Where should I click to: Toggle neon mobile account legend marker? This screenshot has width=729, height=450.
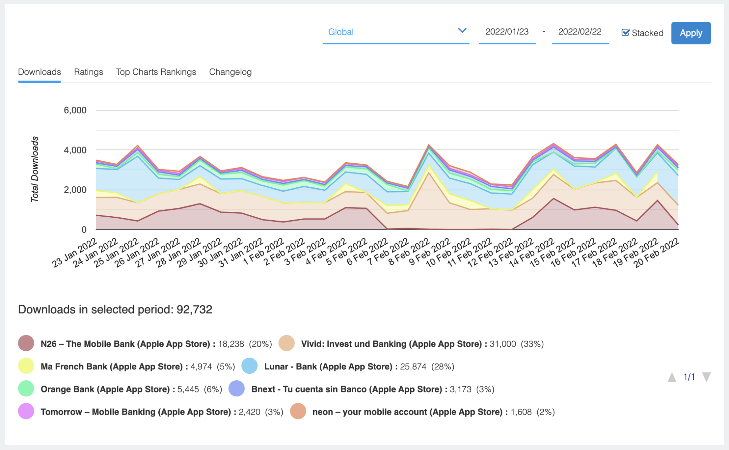click(298, 411)
